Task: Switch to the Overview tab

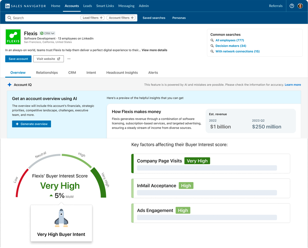Action: pos(18,73)
